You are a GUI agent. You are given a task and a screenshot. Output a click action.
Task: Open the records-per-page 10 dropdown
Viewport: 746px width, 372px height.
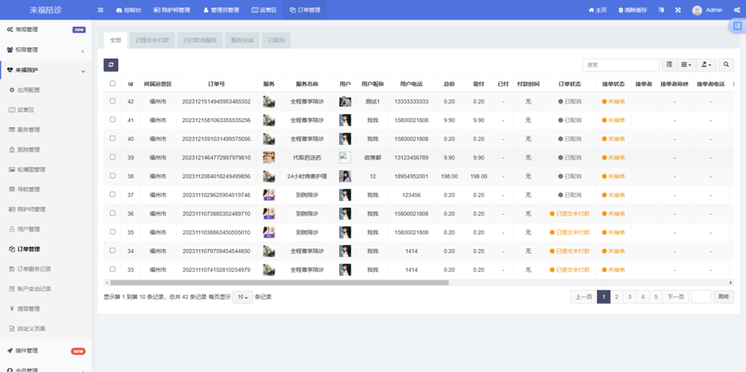point(242,297)
